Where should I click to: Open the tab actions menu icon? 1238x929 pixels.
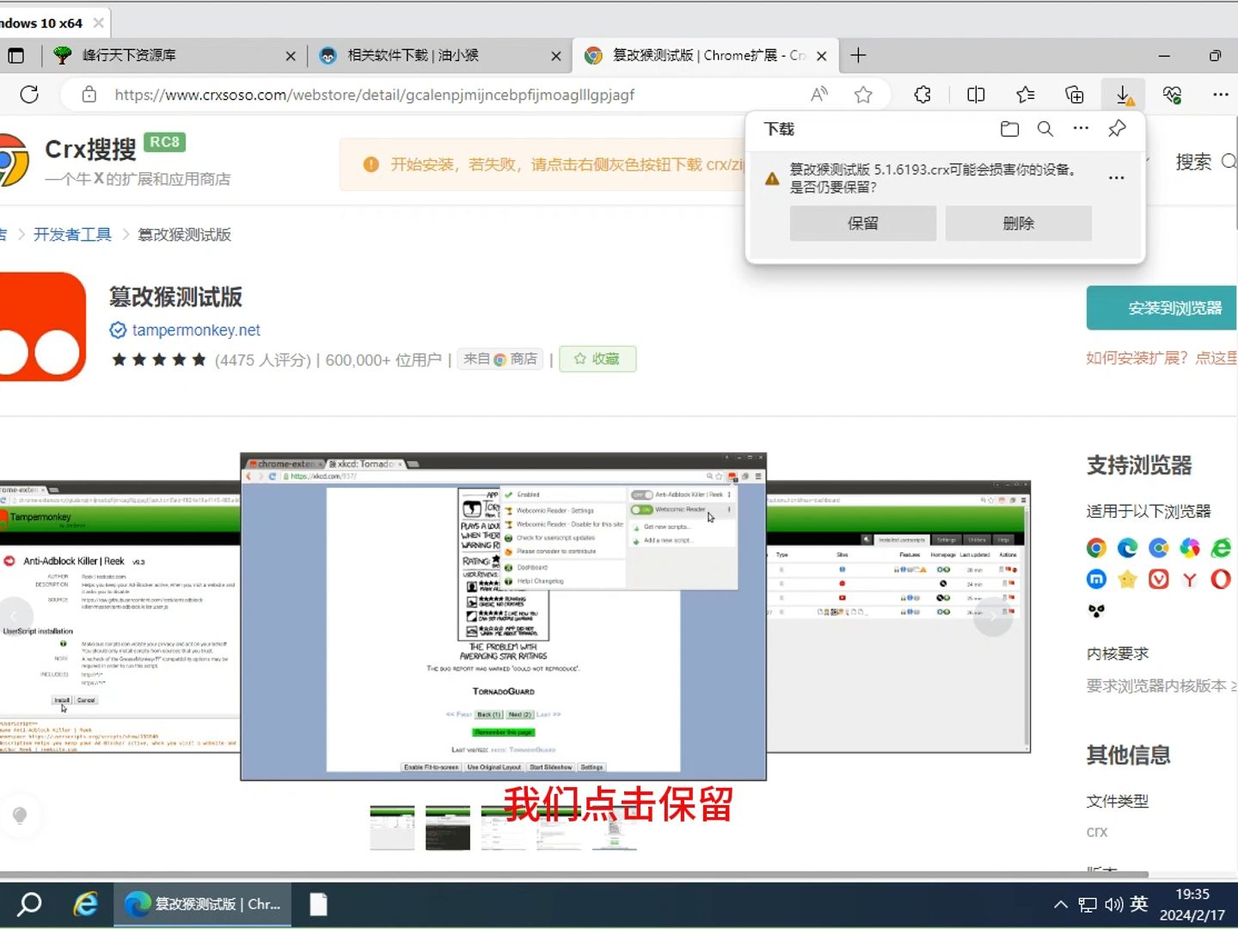pos(15,56)
